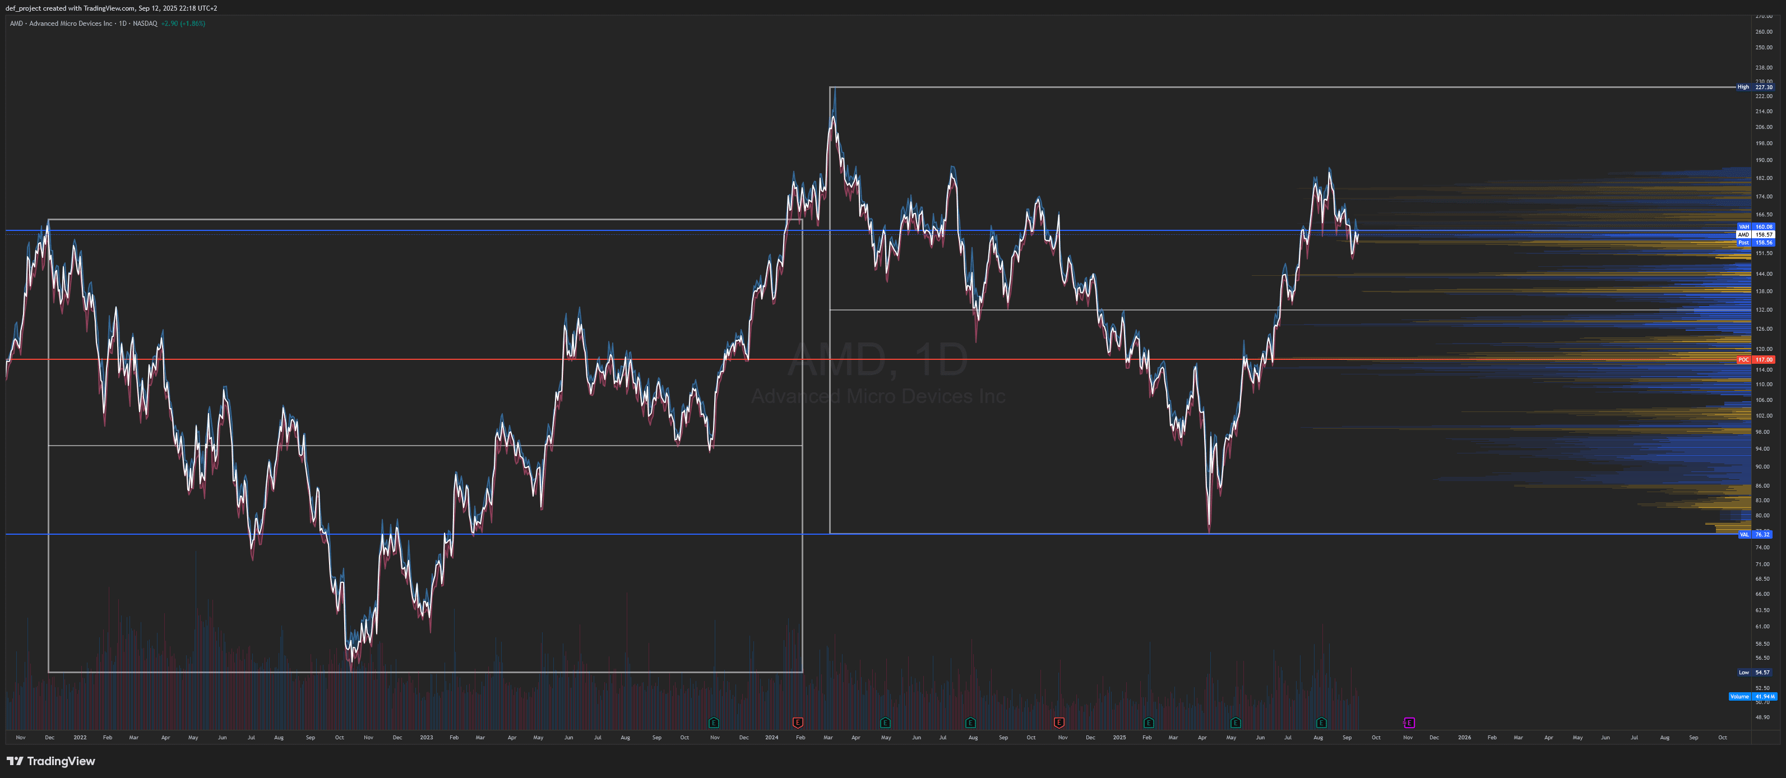Open the May 2024 earnings marker
Viewport: 1786px width, 778px height.
[x=885, y=723]
